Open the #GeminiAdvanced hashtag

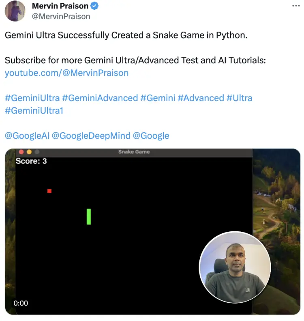[100, 98]
